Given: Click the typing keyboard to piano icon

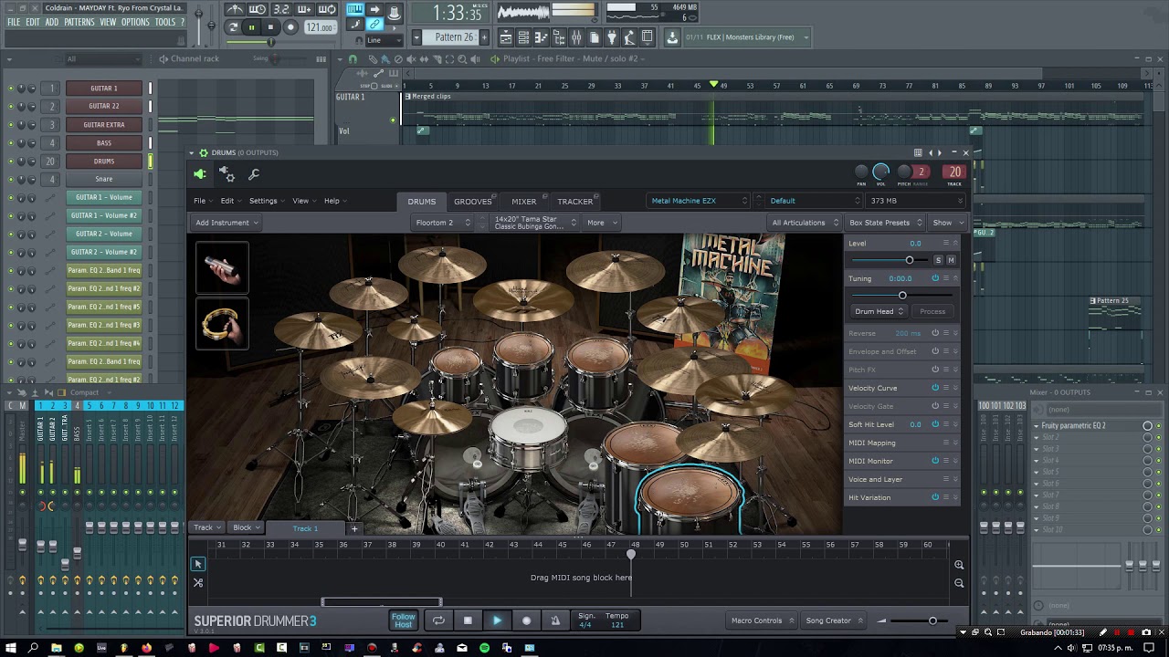Looking at the screenshot, I should coord(355,9).
